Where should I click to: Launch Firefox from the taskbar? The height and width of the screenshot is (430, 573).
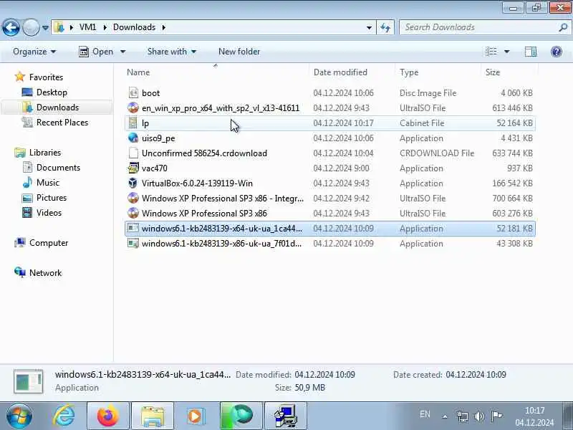pos(108,416)
